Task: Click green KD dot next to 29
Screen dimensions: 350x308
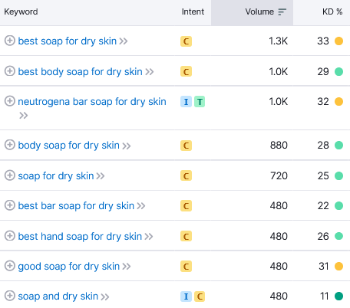Action: tap(338, 72)
